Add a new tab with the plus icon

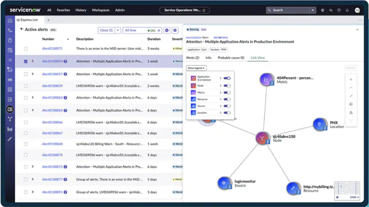click(x=48, y=20)
